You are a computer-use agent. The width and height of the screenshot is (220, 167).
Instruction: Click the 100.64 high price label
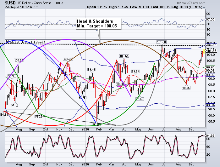[124, 56]
